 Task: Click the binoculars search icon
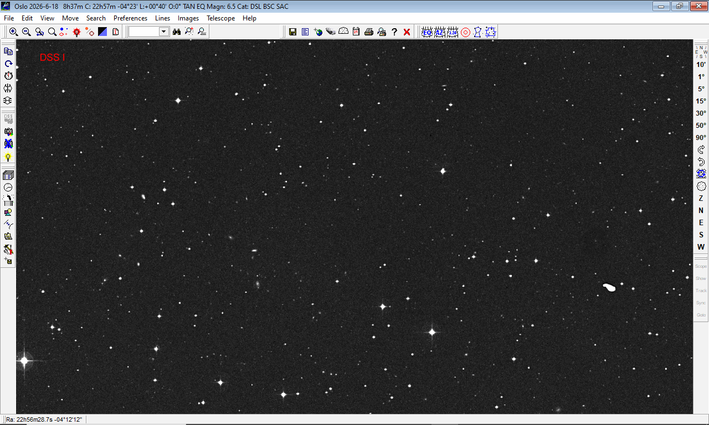[177, 32]
